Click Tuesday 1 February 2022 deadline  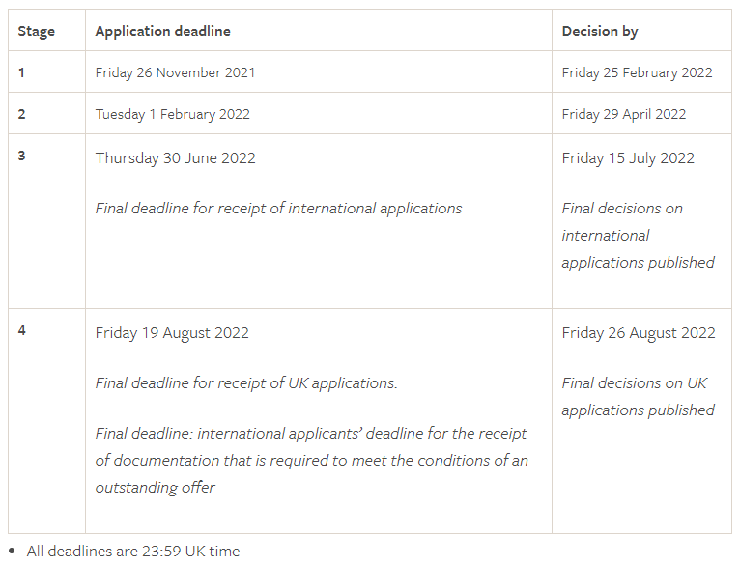coord(173,114)
